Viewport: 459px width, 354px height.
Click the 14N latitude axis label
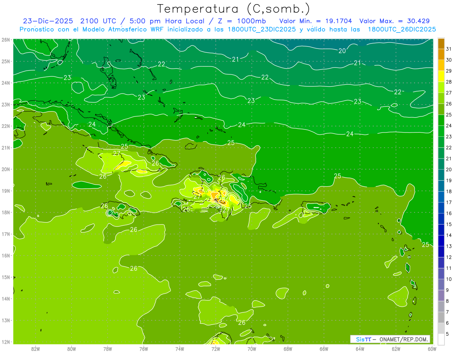(x=5, y=299)
